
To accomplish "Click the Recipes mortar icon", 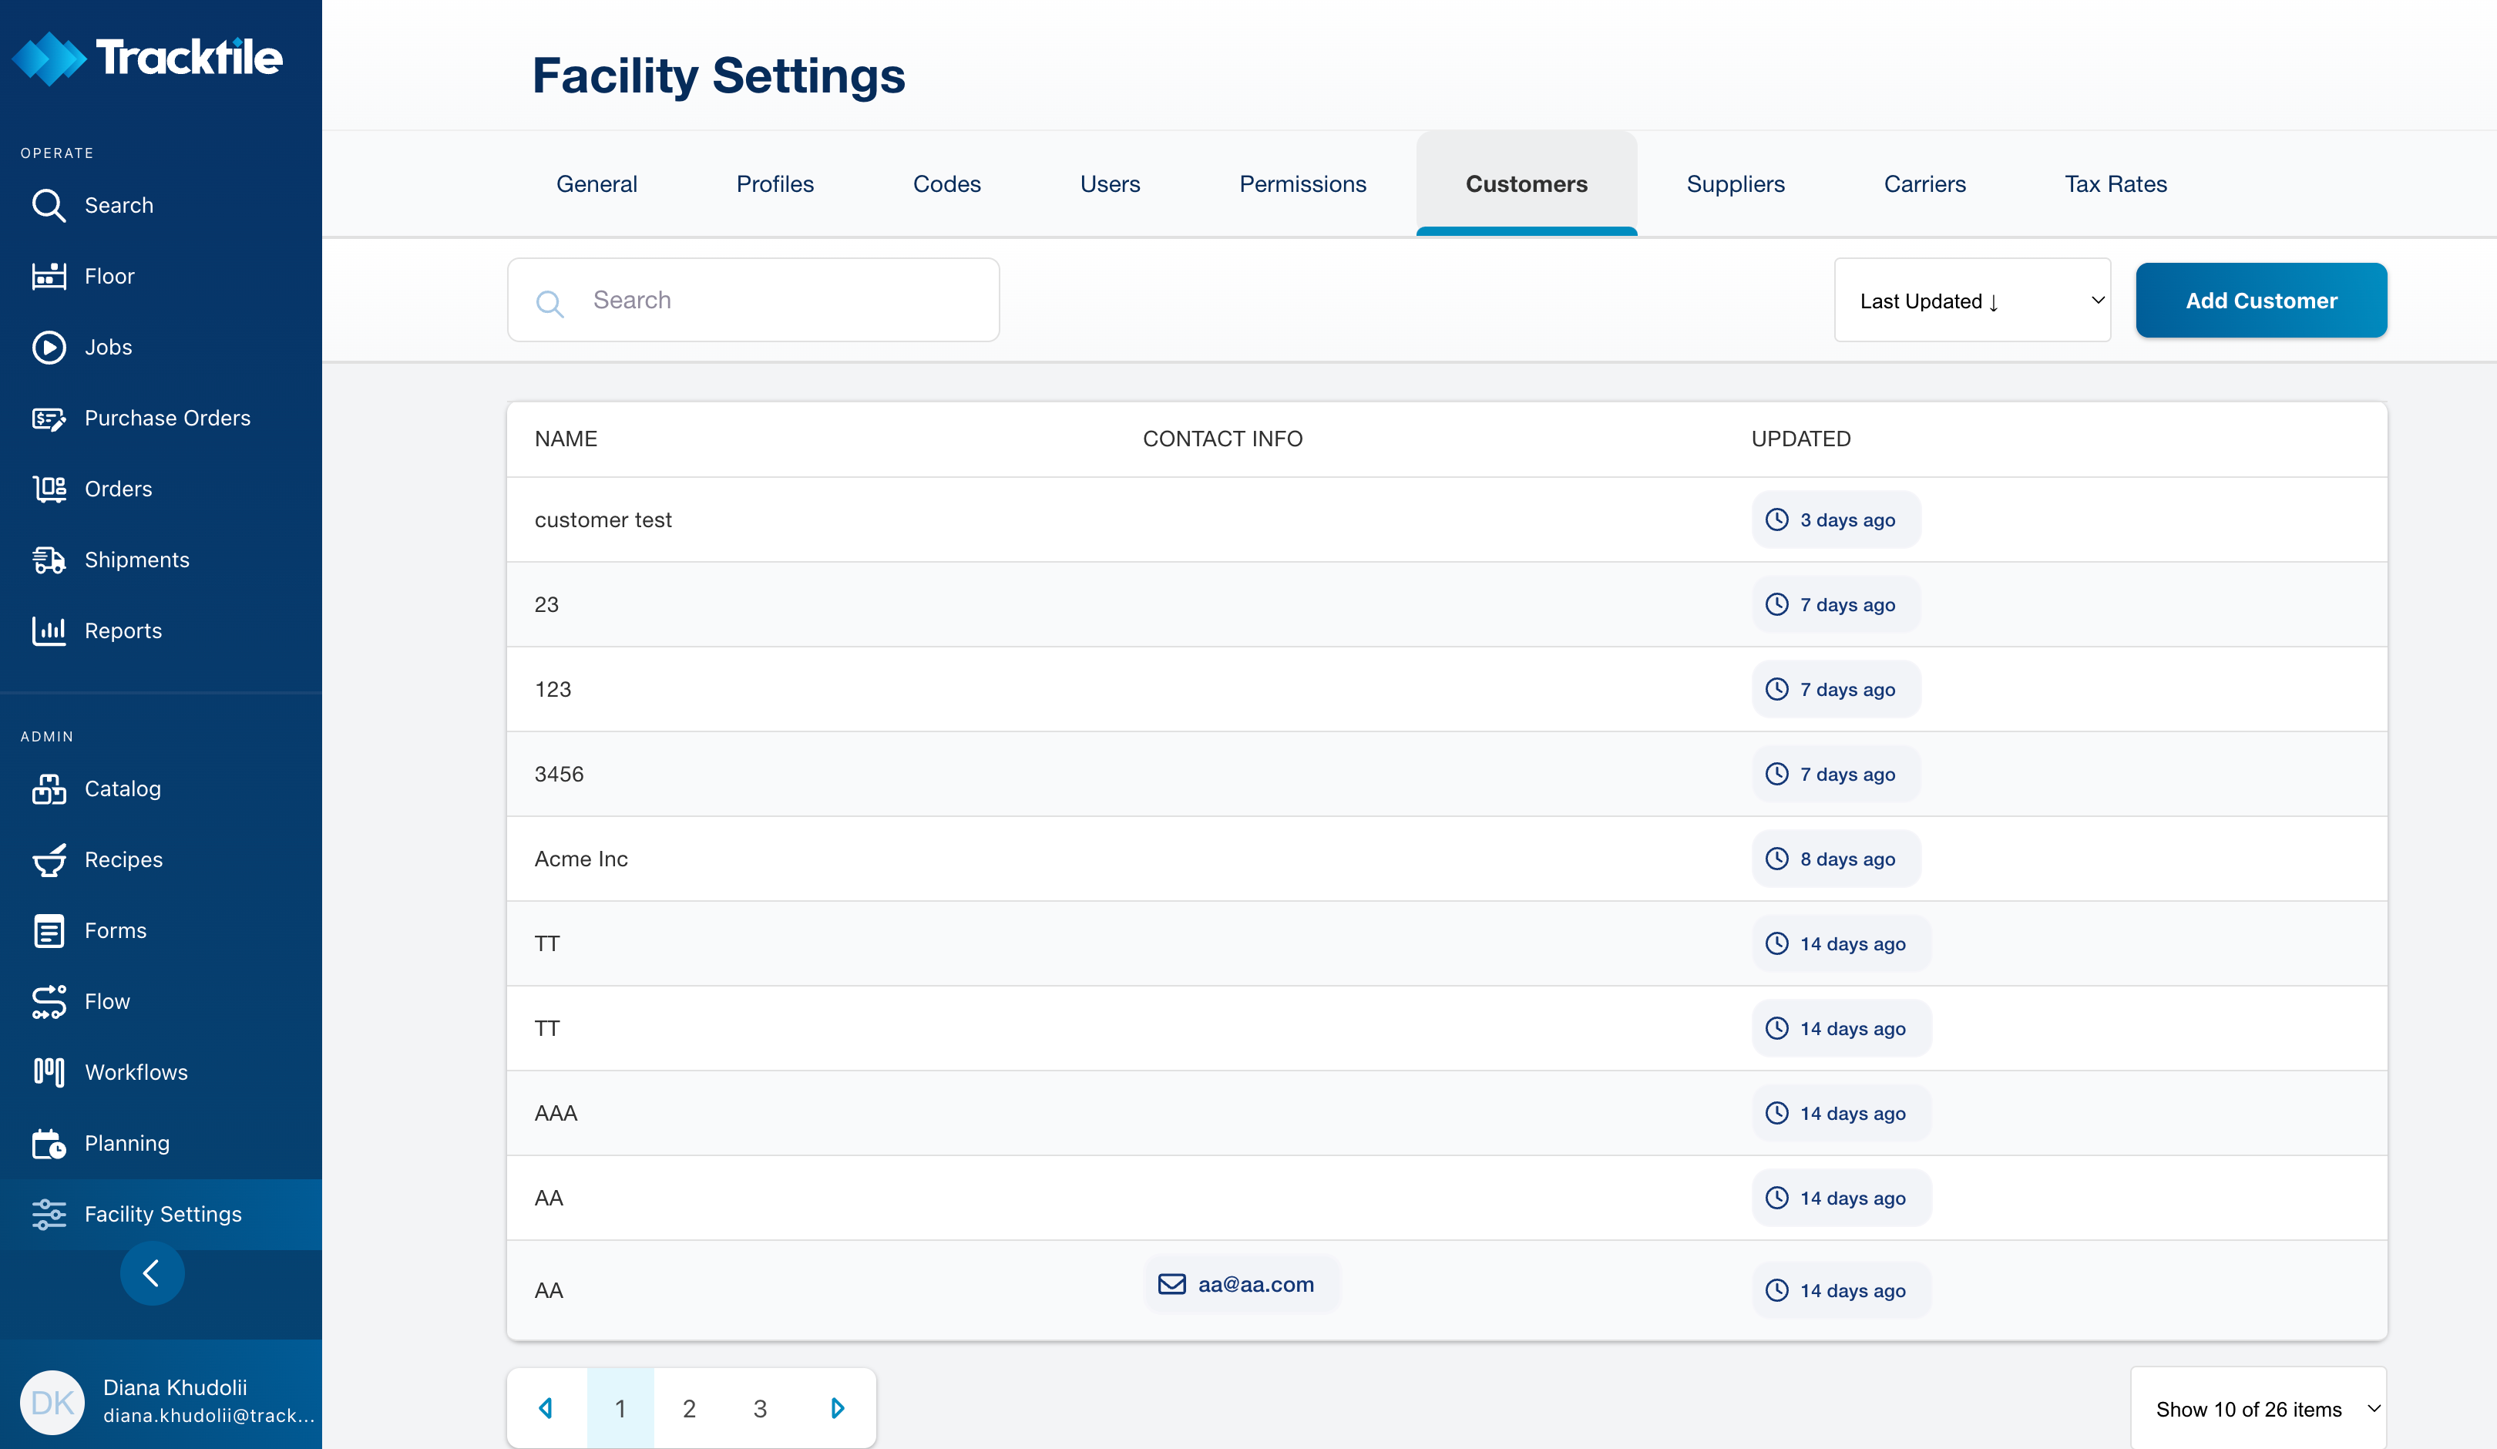I will point(49,859).
